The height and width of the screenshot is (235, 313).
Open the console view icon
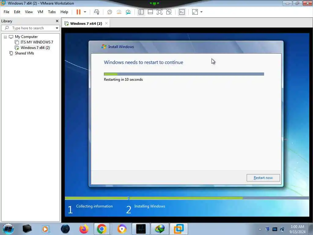182,12
